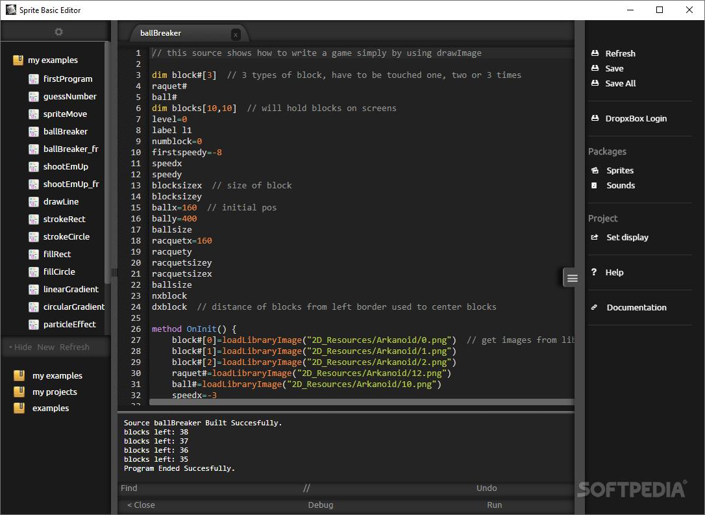Click the < Close button at the bottom
Image resolution: width=705 pixels, height=515 pixels.
point(141,505)
